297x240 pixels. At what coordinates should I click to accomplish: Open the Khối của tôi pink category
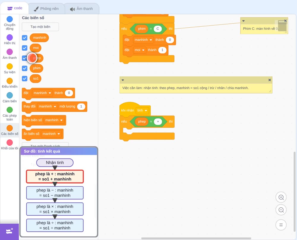[x=10, y=144]
